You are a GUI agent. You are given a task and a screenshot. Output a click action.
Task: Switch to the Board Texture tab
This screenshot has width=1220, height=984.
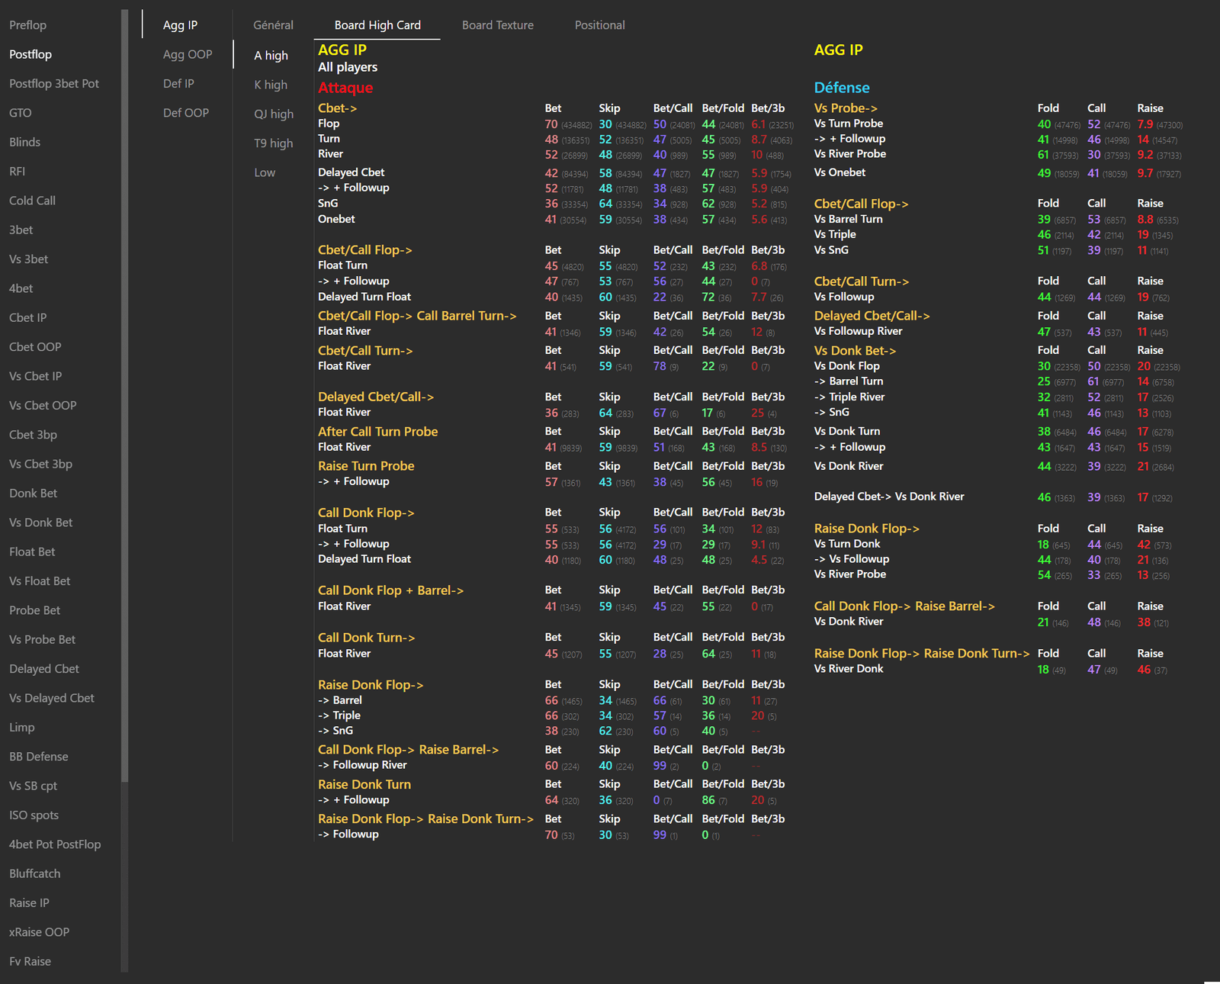pyautogui.click(x=498, y=25)
